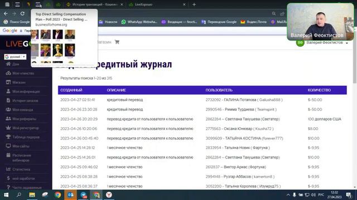This screenshot has width=357, height=200.
Task: Click the browser forward arrow
Action: click(x=14, y=13)
